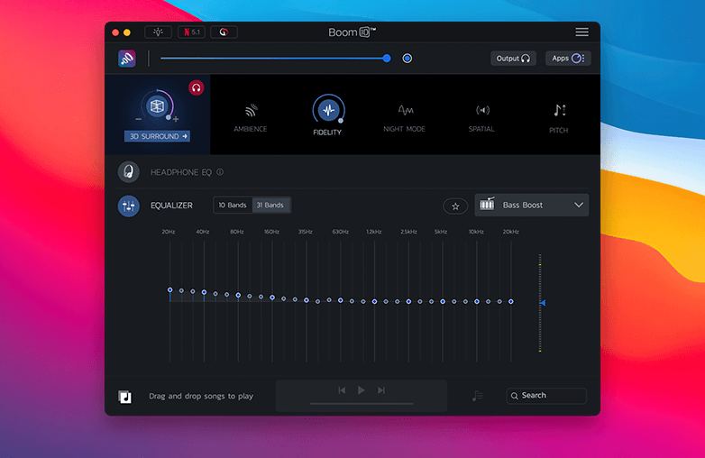705x458 pixels.
Task: Click the 20kHz band slider handle
Action: click(511, 302)
